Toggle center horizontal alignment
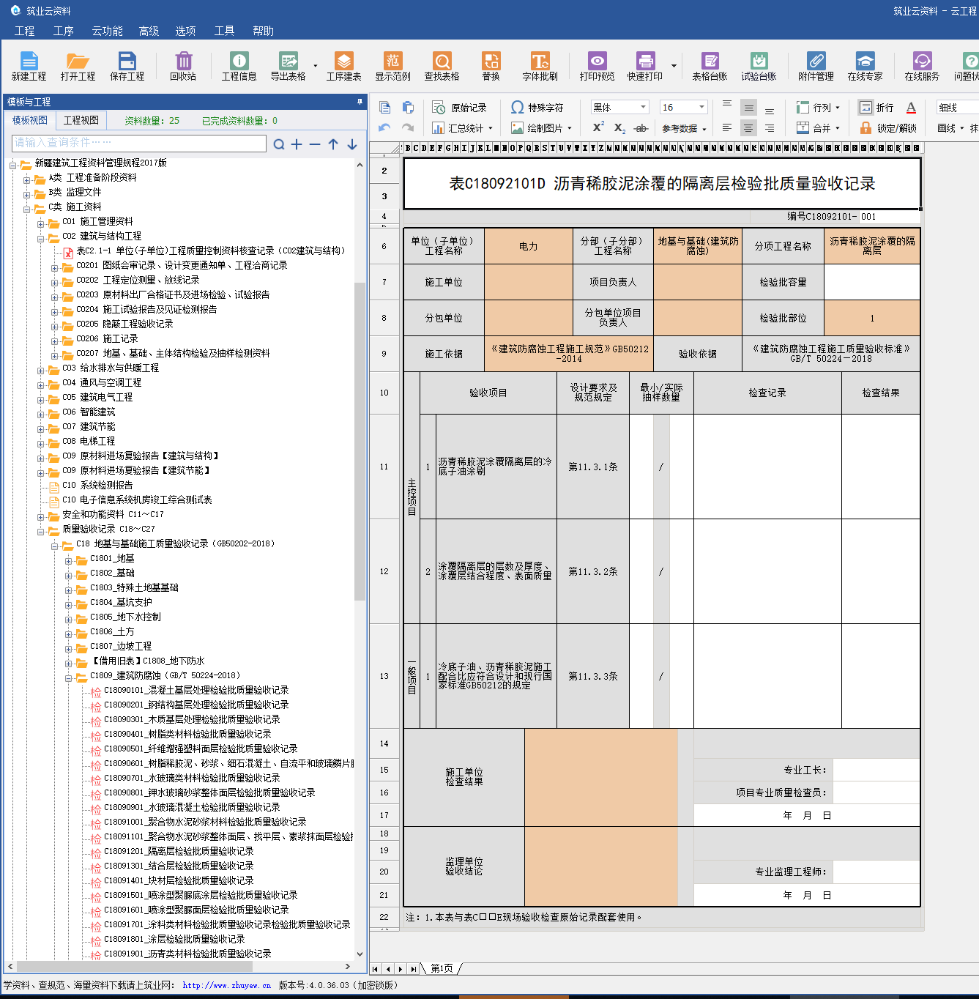Image resolution: width=979 pixels, height=999 pixels. pyautogui.click(x=748, y=127)
